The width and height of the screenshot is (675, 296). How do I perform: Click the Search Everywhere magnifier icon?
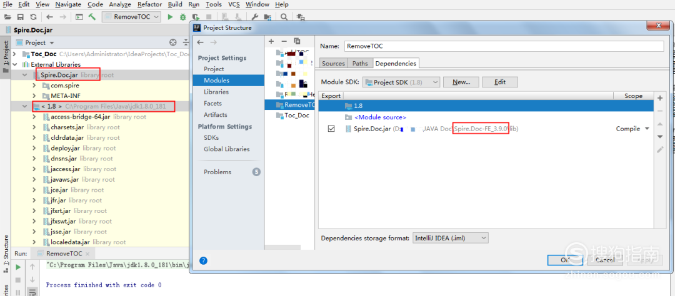(284, 17)
